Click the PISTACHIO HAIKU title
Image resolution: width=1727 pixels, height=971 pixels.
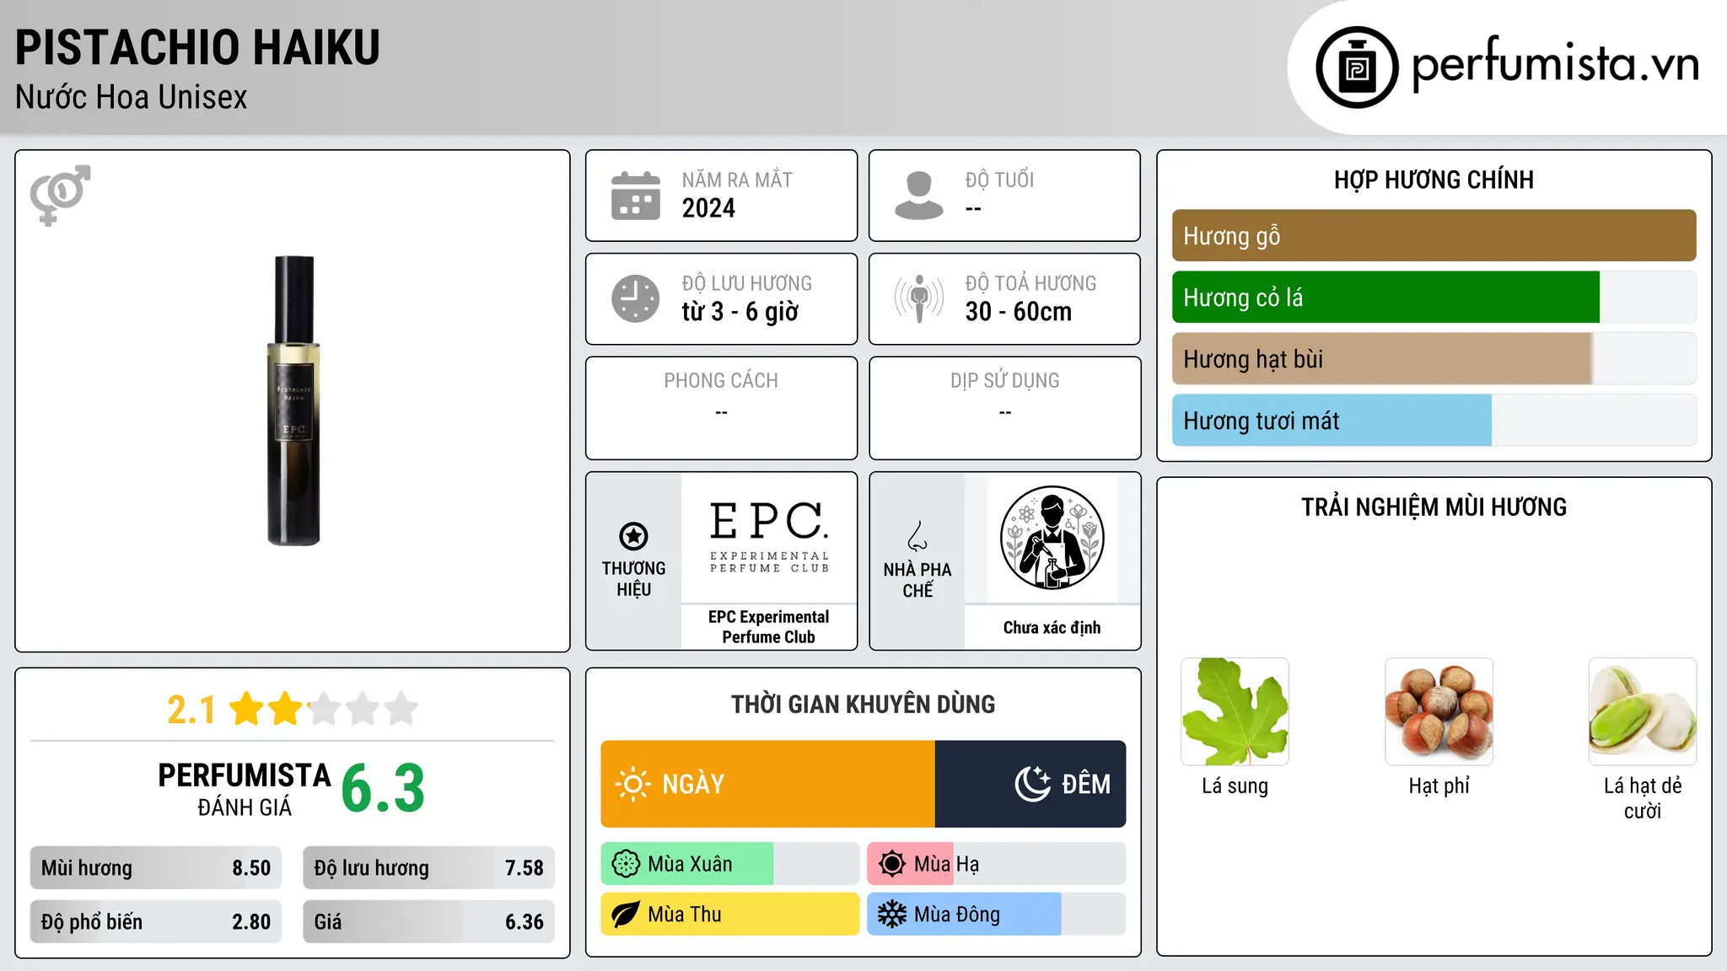(x=197, y=47)
